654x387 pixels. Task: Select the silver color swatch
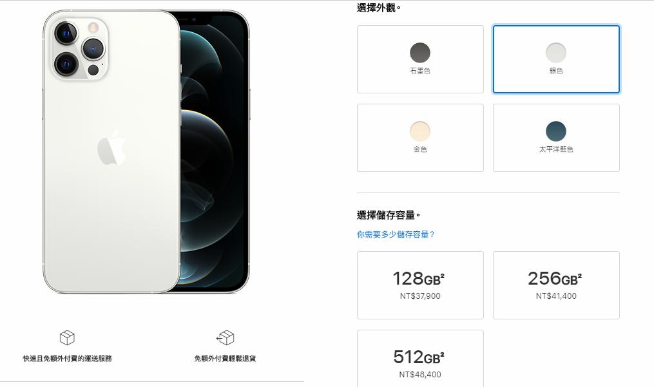[x=556, y=53]
